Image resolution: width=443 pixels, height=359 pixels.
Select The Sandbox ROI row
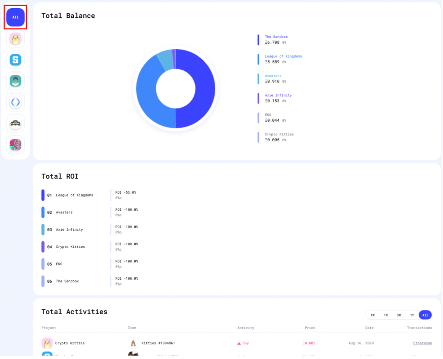pos(90,281)
